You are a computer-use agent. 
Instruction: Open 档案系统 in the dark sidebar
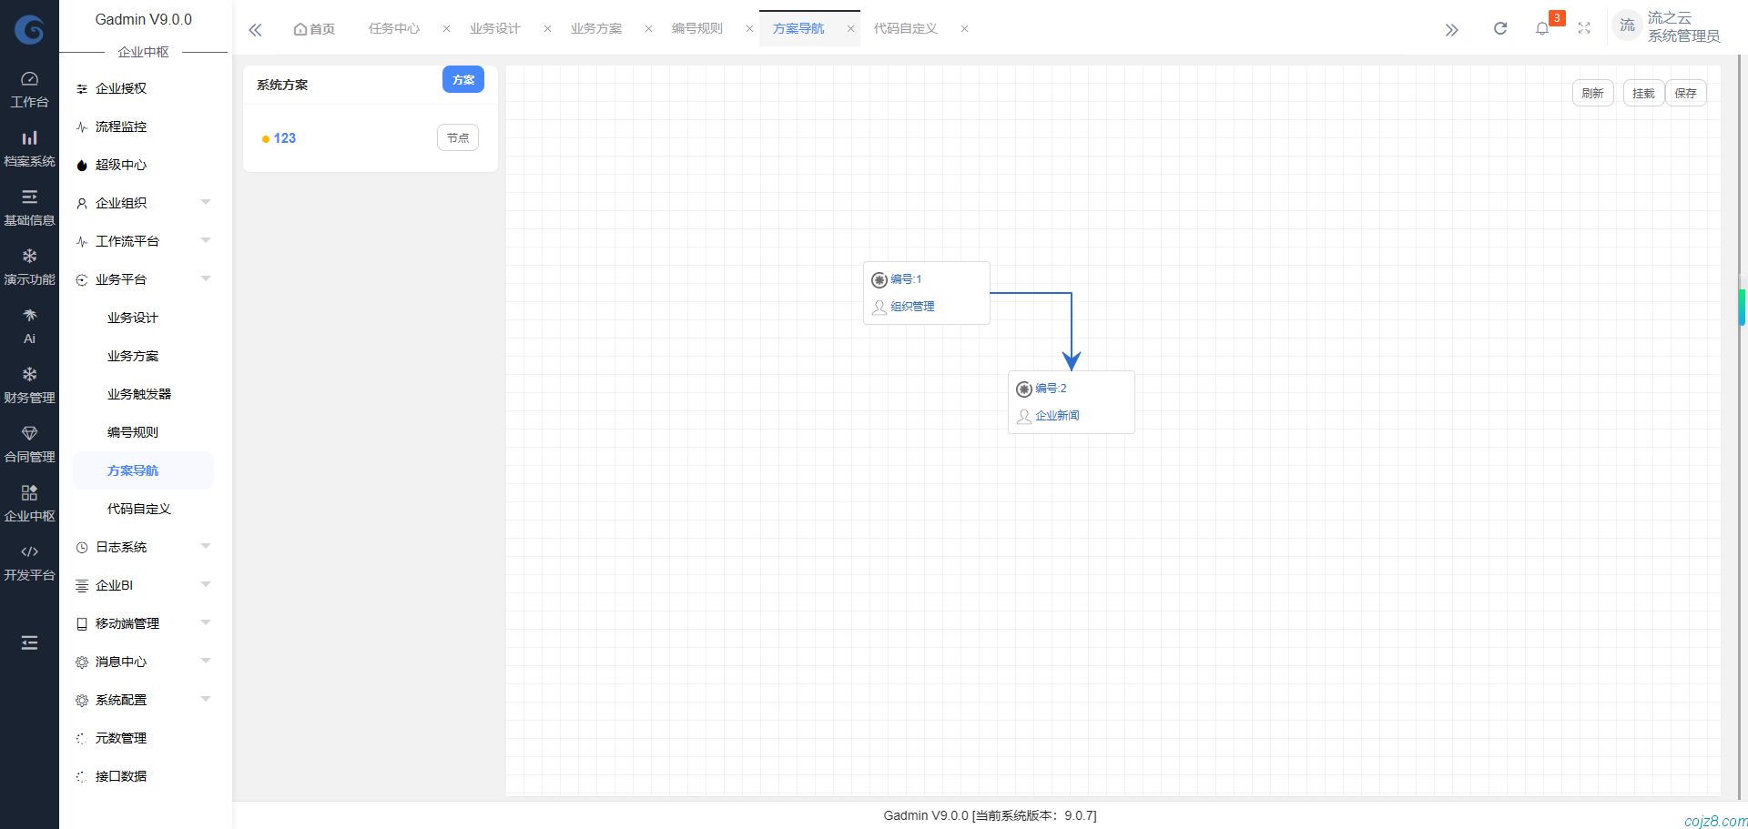click(29, 148)
